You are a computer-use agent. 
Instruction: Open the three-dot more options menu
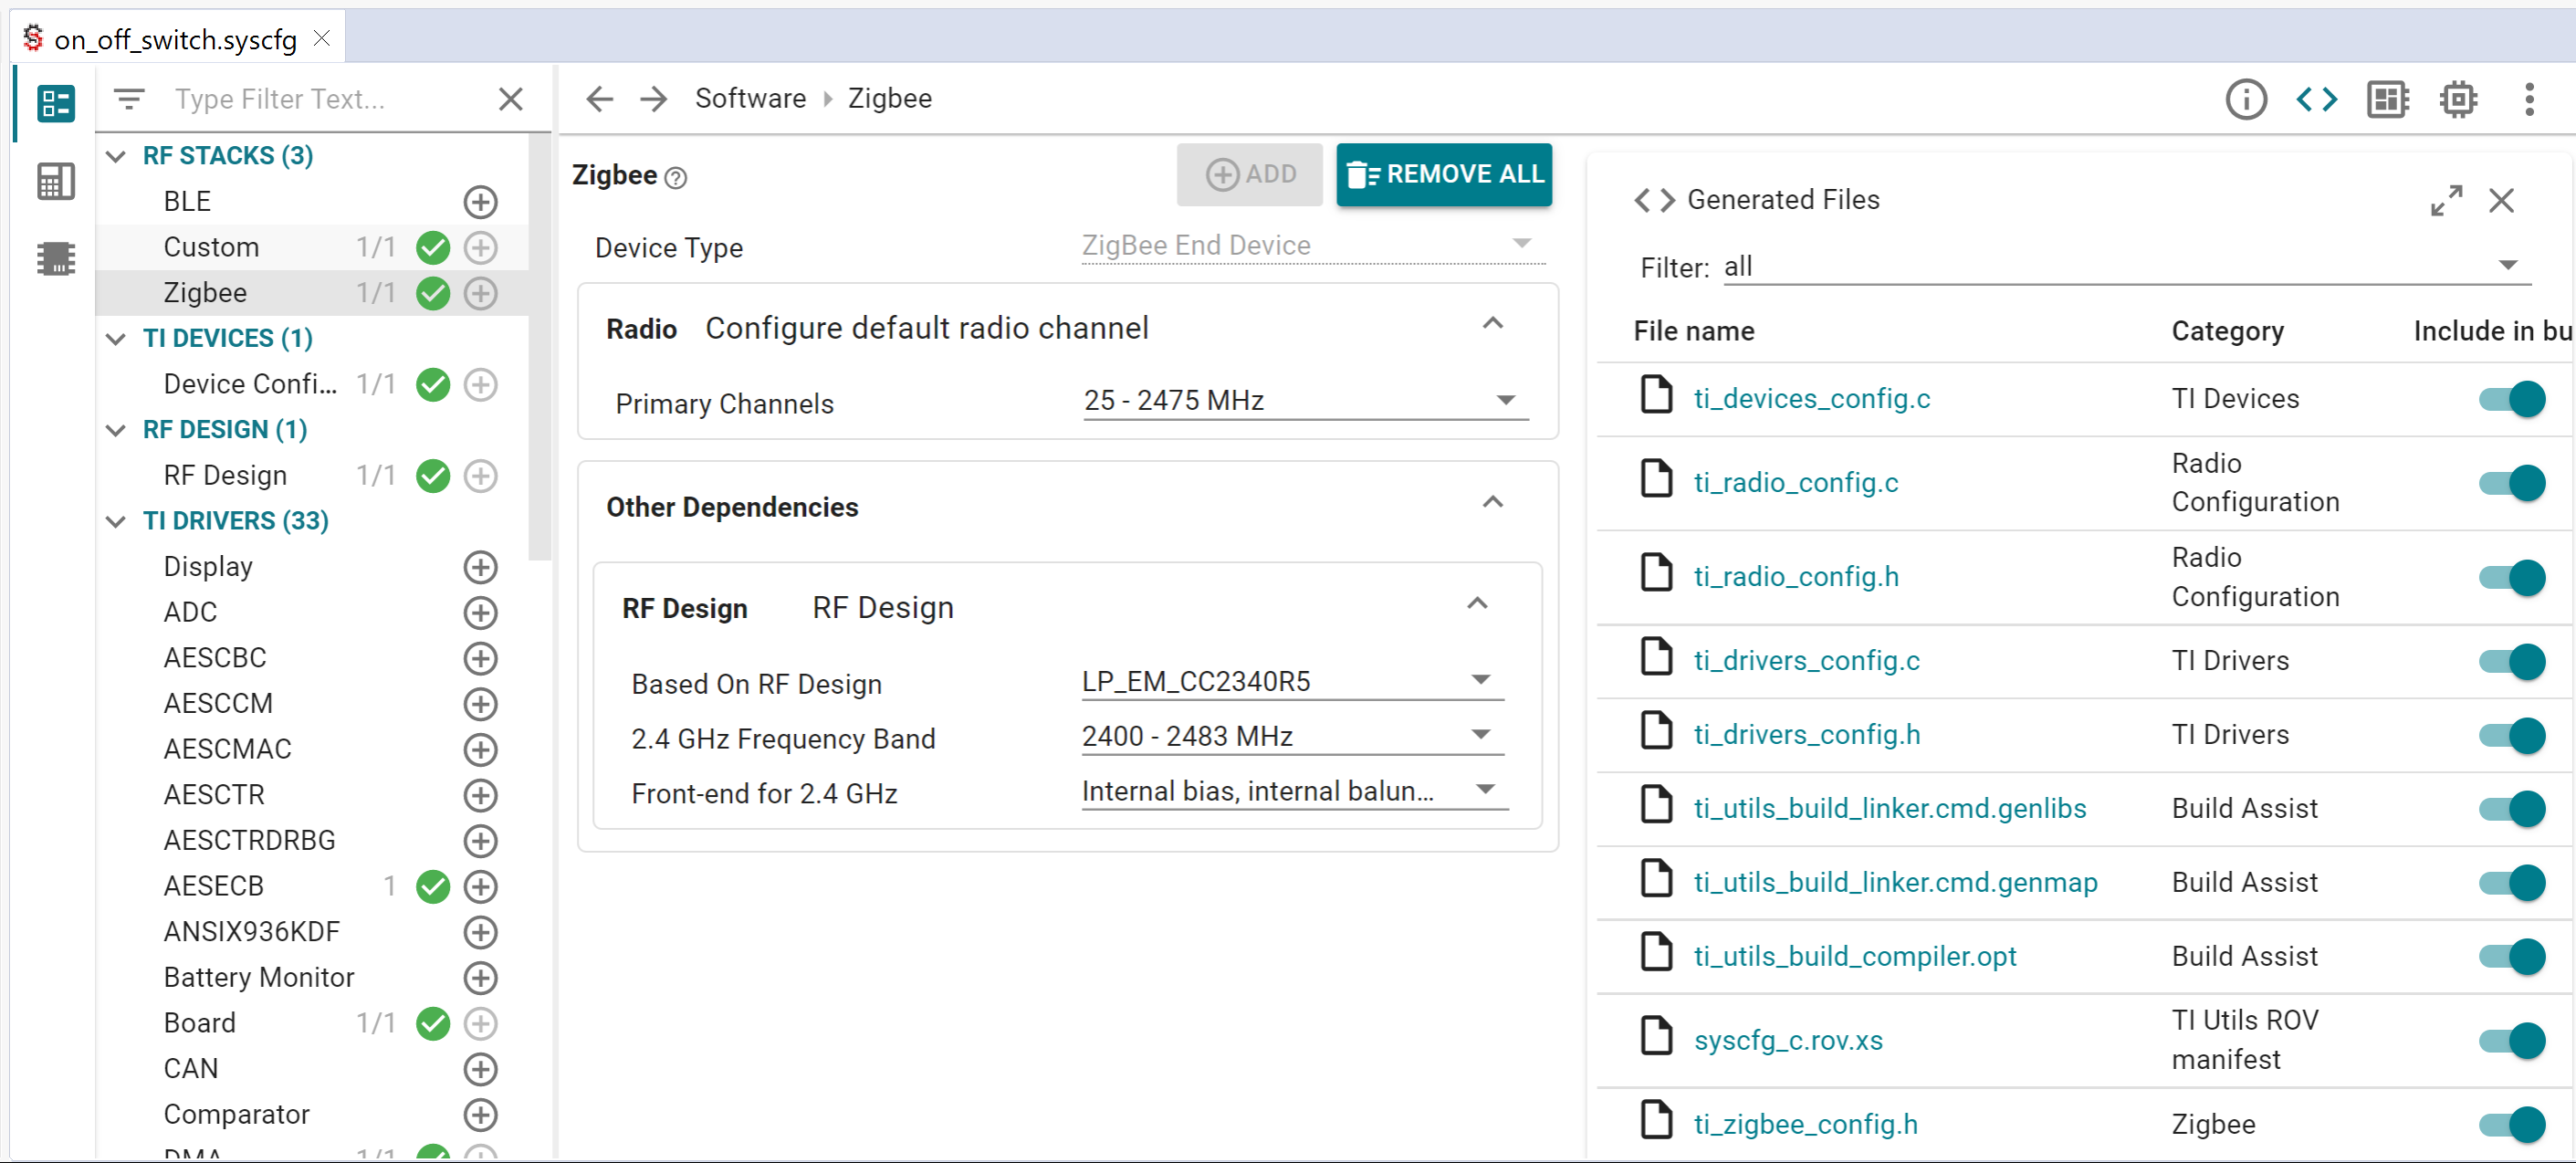2529,99
